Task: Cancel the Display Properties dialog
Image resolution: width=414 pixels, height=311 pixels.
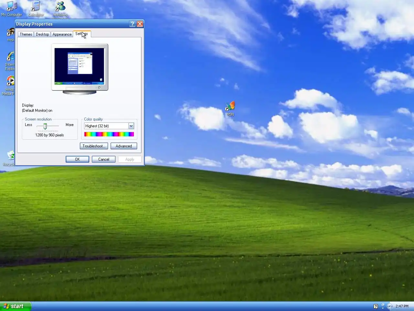Action: pos(103,159)
